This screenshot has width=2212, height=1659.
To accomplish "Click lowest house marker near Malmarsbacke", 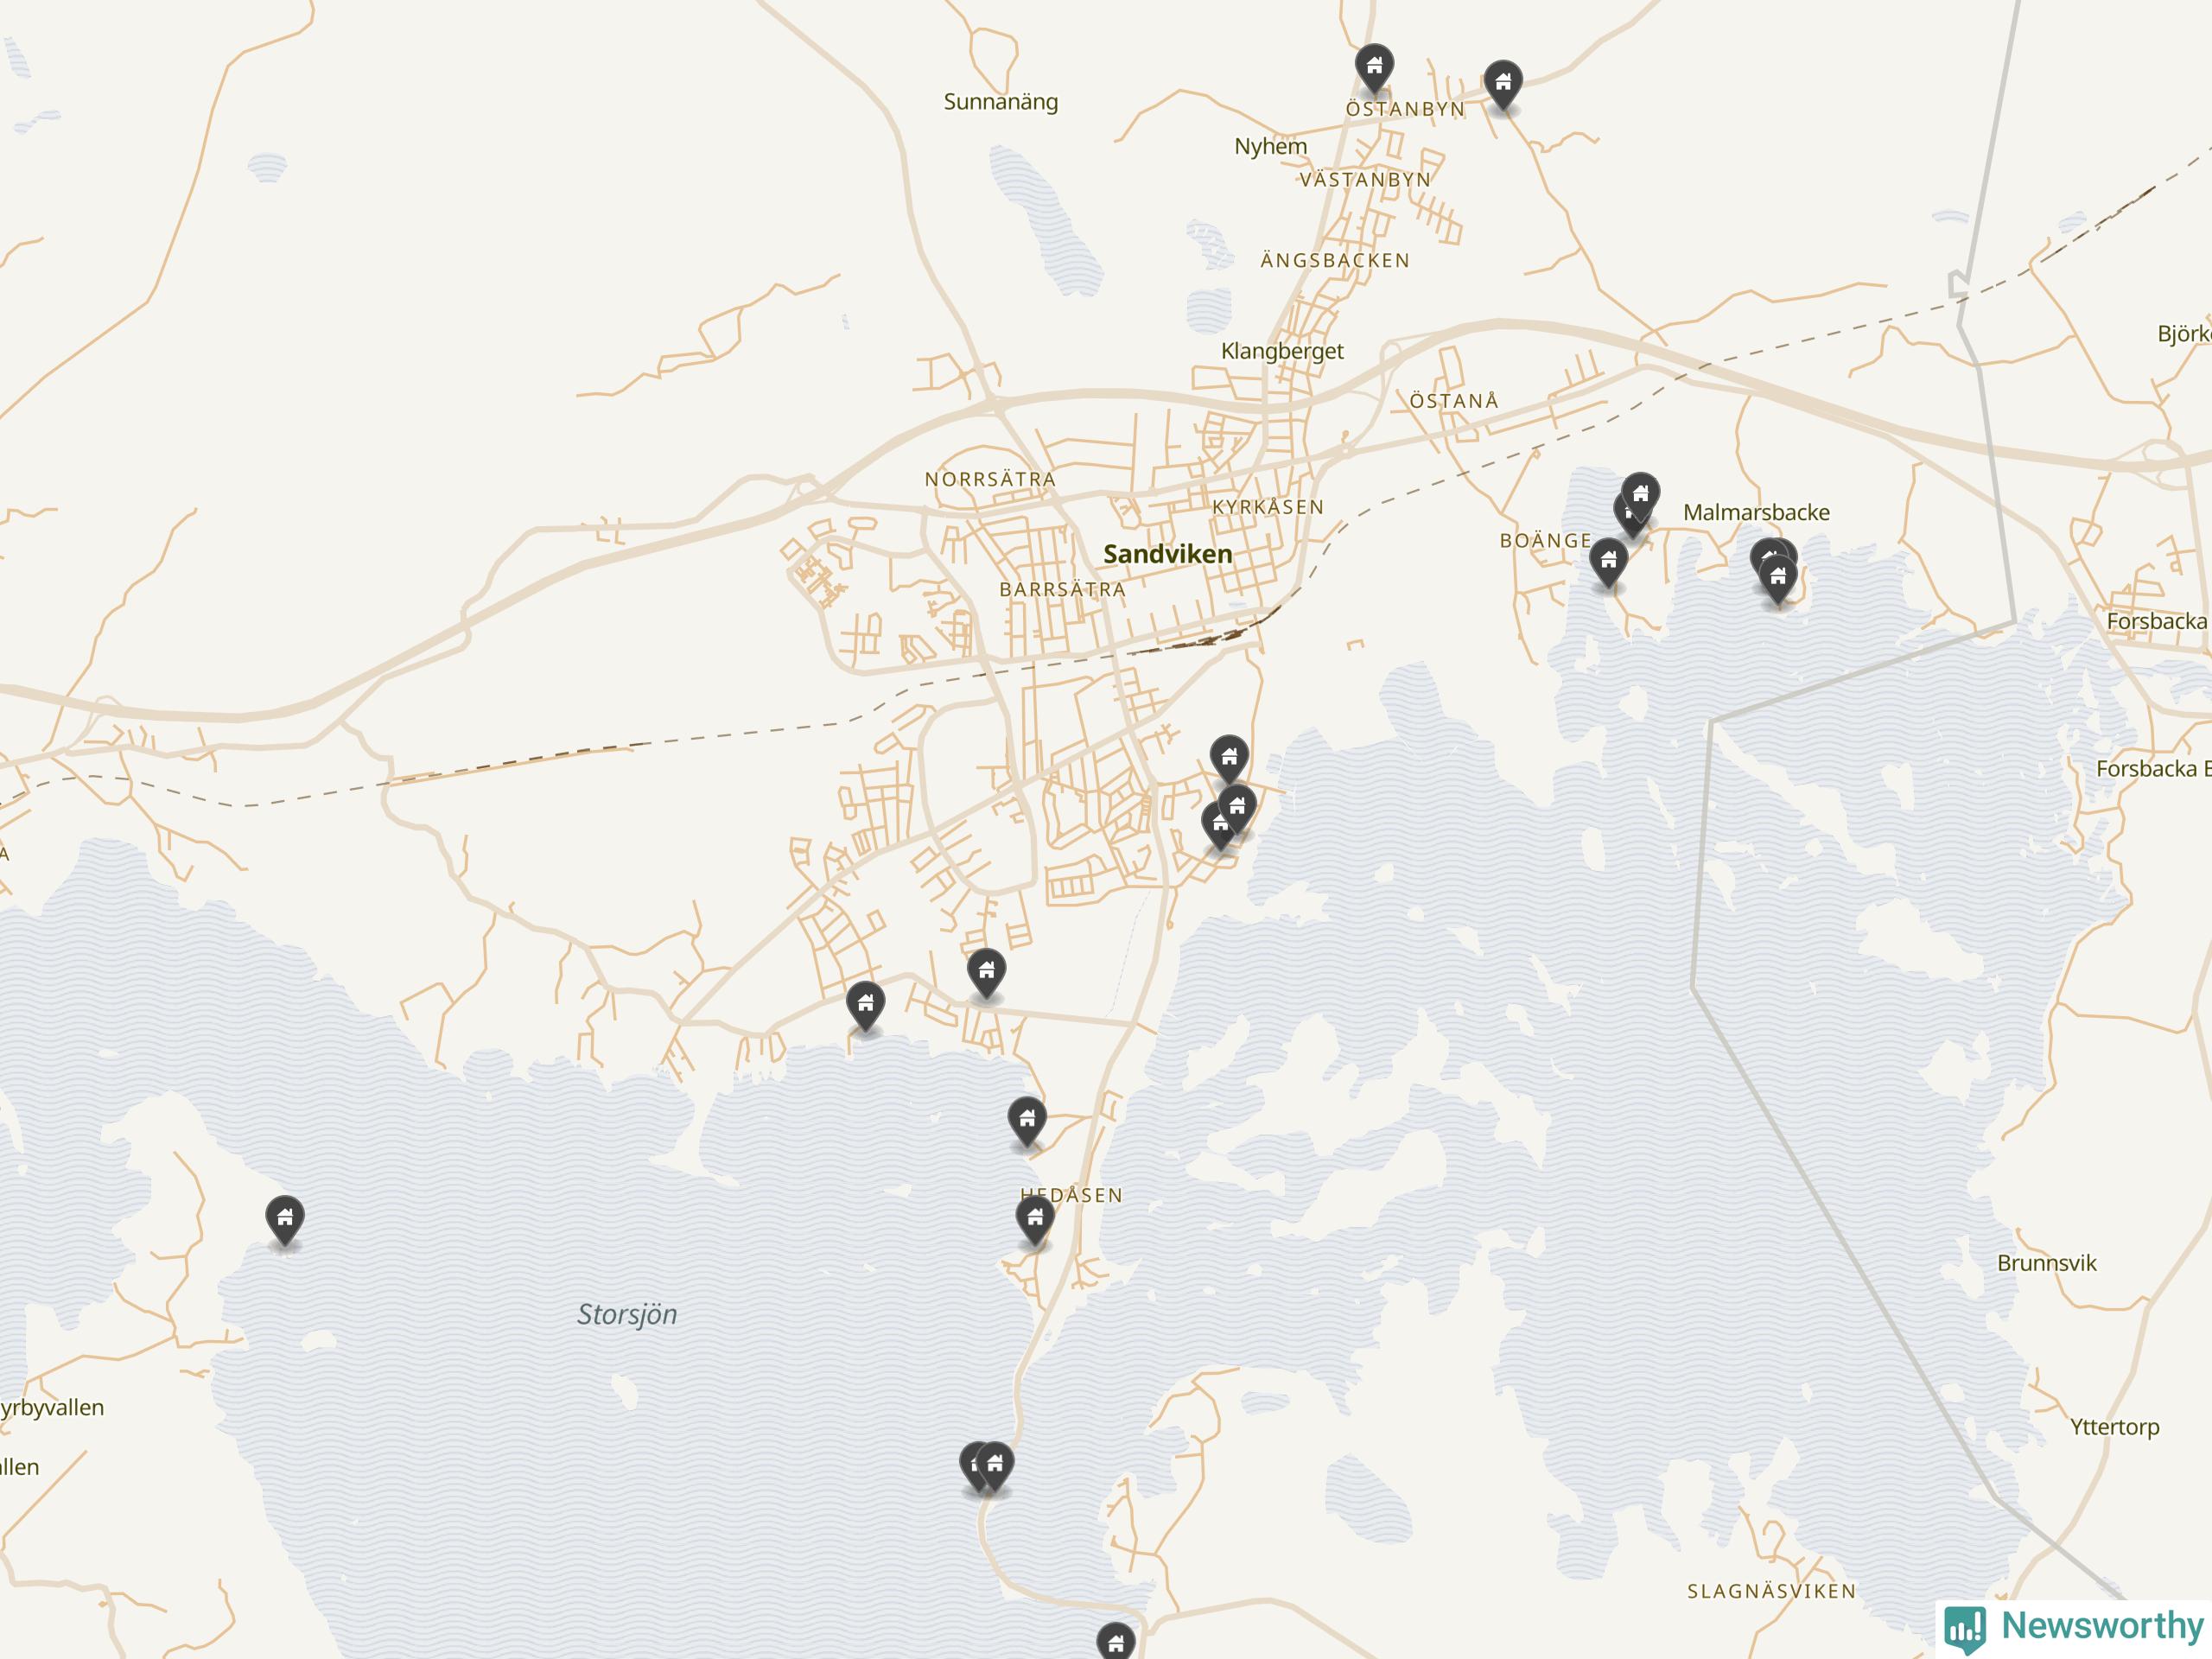I will [1777, 578].
